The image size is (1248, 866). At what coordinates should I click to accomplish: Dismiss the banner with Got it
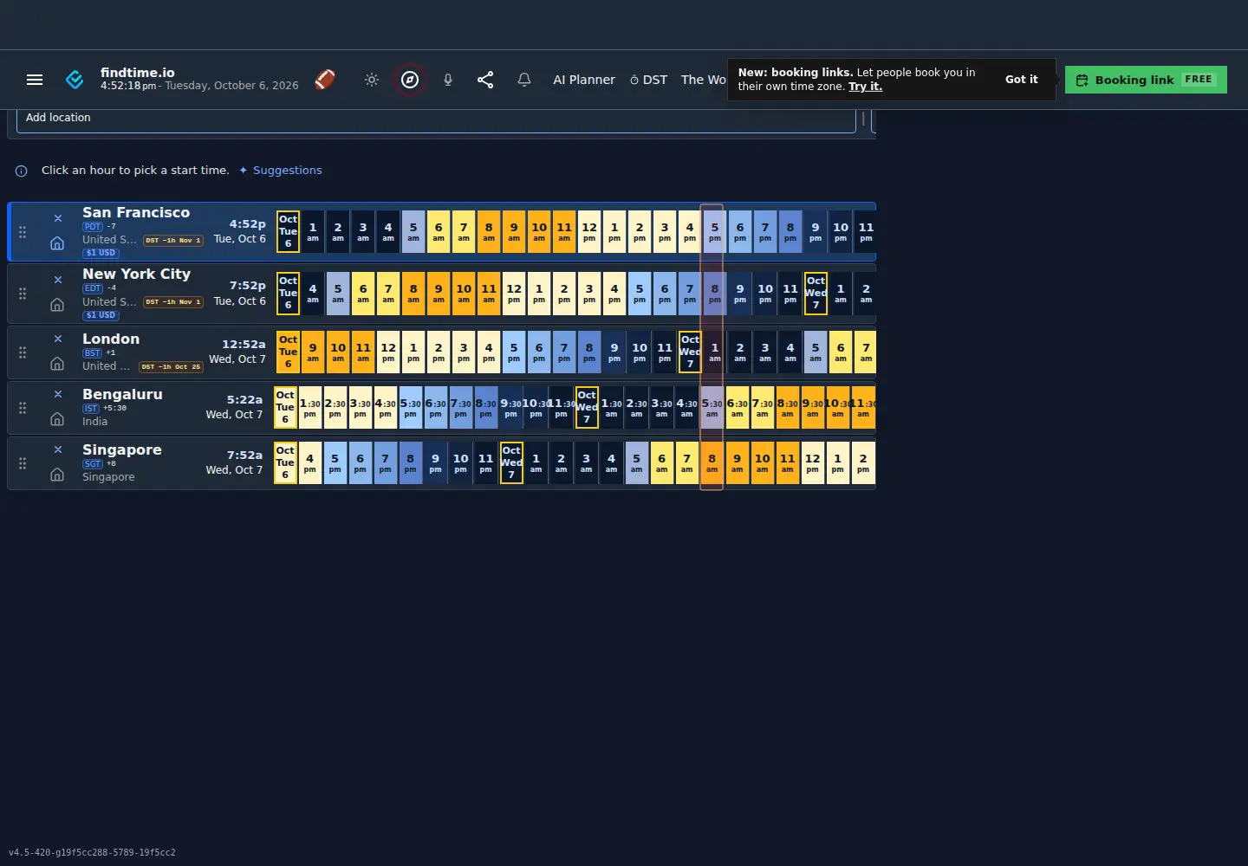(x=1021, y=80)
